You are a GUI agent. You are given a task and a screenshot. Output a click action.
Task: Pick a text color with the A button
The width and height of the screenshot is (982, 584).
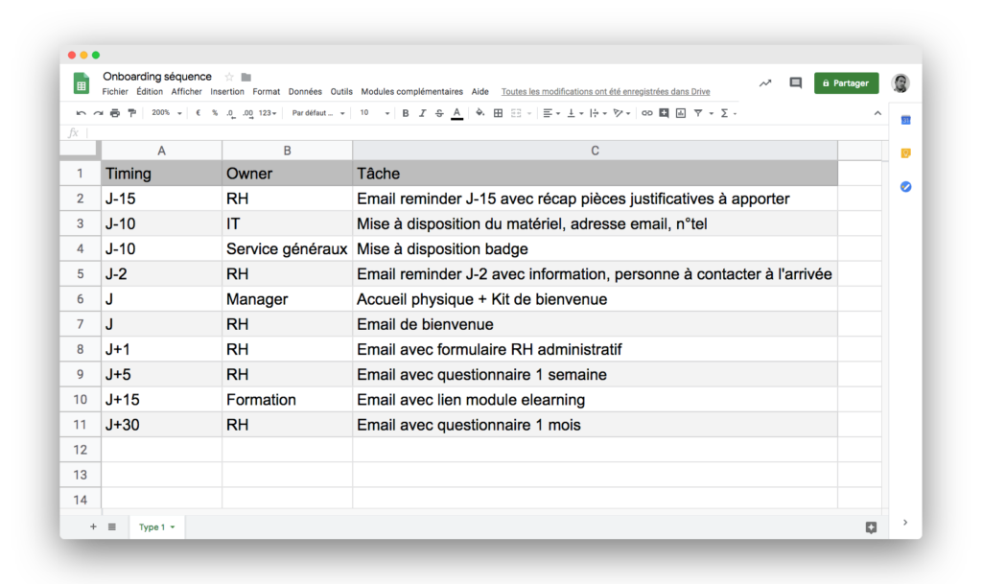click(x=457, y=113)
